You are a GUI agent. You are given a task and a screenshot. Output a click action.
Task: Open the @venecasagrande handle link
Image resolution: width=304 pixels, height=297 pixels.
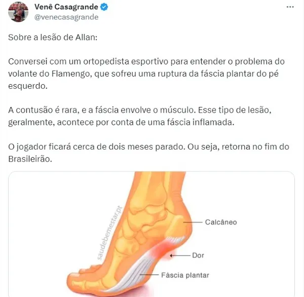pyautogui.click(x=66, y=17)
